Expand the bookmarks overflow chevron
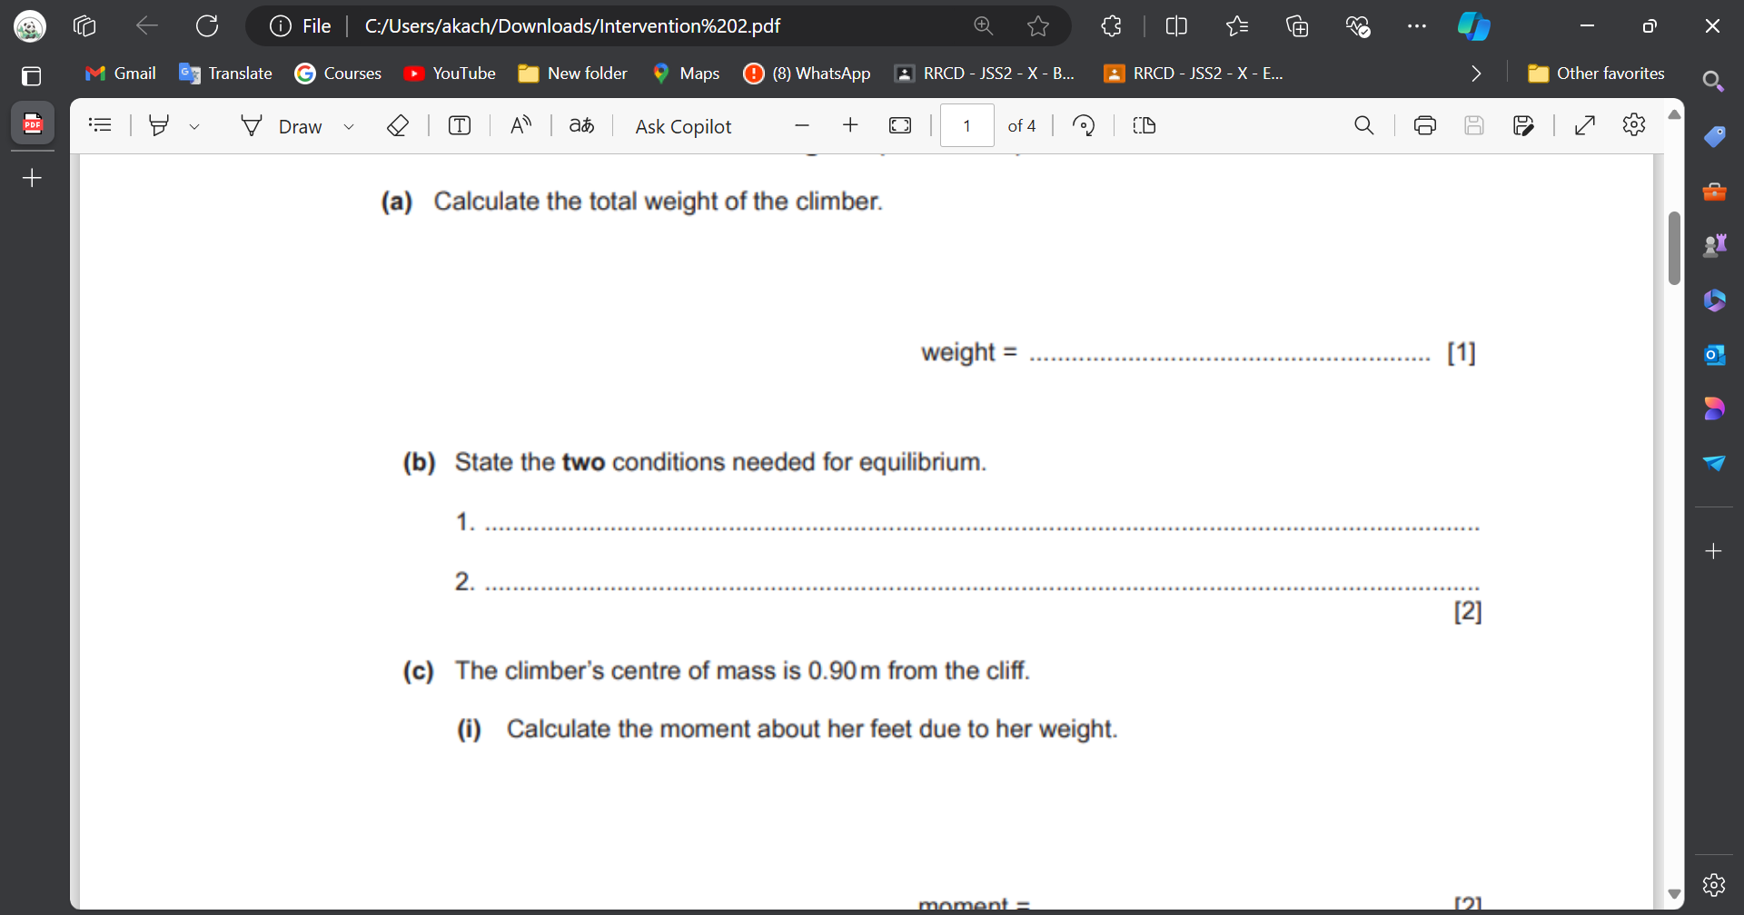1744x915 pixels. (1476, 74)
